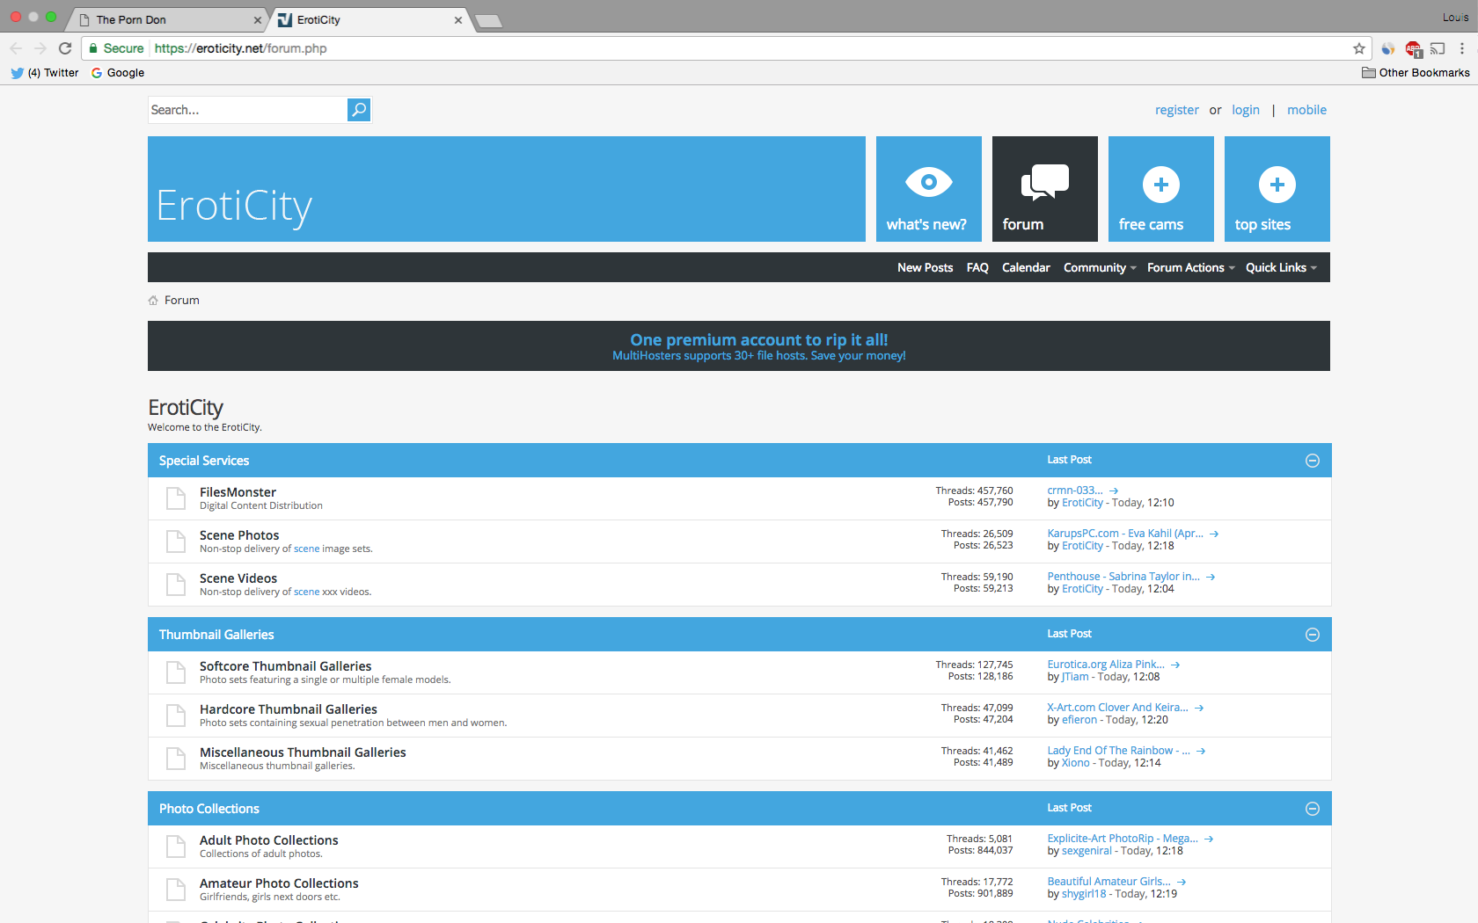Open the what's new eye tile

(x=929, y=189)
